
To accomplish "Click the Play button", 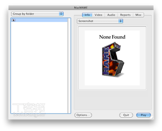I will pyautogui.click(x=144, y=115).
